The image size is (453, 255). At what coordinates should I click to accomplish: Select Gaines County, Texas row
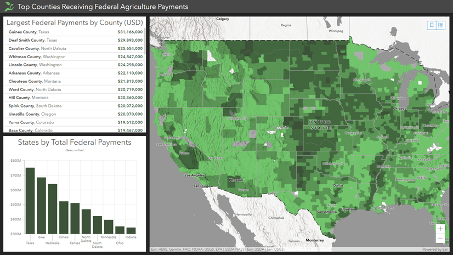[75, 32]
